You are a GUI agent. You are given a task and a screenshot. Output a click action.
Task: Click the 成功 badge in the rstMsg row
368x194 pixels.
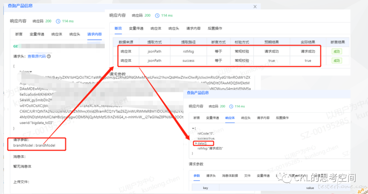pos(337,51)
